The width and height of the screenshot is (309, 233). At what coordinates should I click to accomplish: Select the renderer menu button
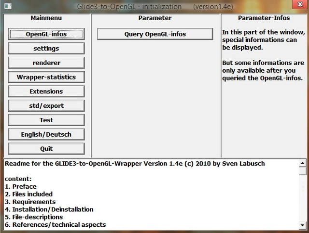point(46,63)
